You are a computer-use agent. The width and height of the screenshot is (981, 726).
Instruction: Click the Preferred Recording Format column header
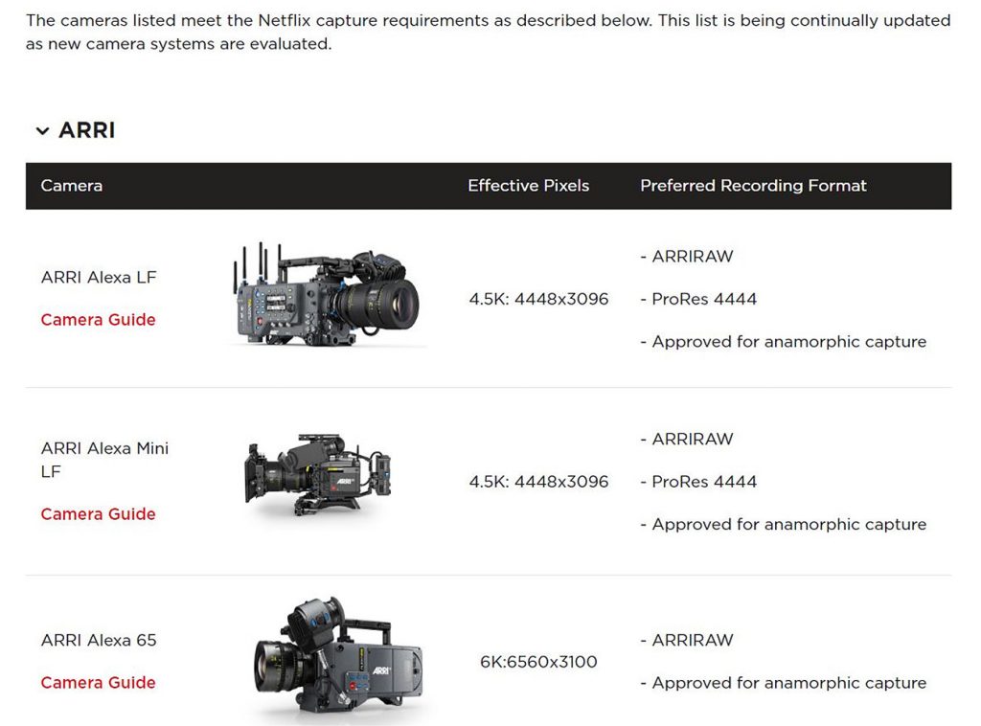pyautogui.click(x=753, y=186)
